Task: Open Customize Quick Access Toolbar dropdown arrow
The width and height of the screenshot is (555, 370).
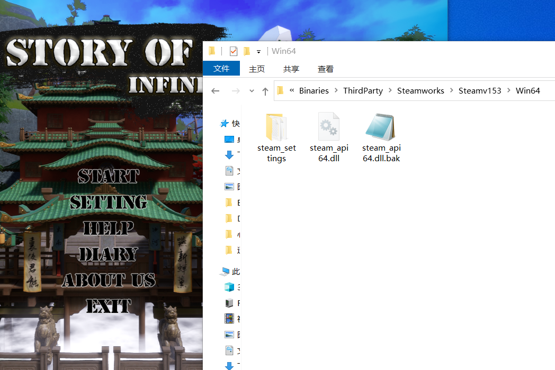Action: [x=258, y=52]
